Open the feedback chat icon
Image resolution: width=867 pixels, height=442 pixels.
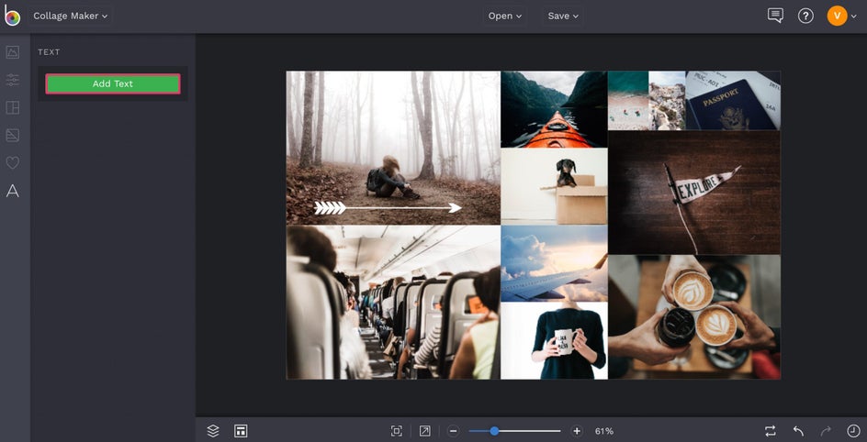[775, 16]
